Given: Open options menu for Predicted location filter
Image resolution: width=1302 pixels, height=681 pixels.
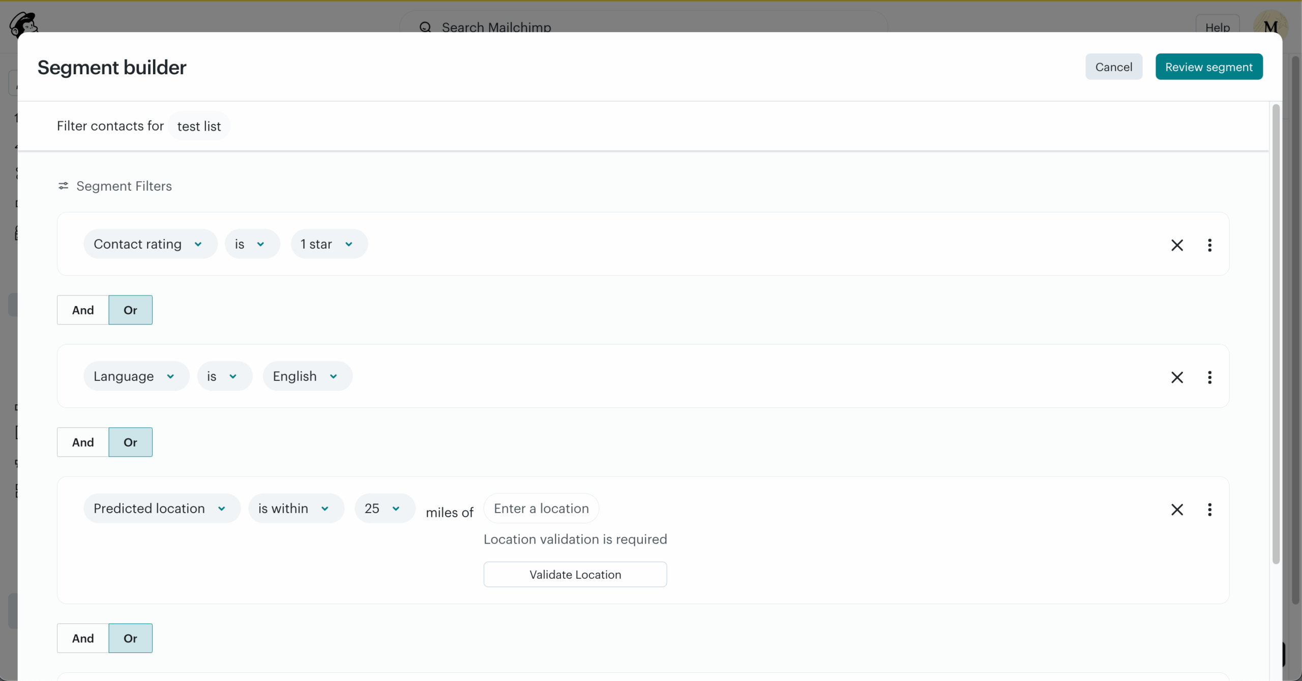Looking at the screenshot, I should (1209, 510).
